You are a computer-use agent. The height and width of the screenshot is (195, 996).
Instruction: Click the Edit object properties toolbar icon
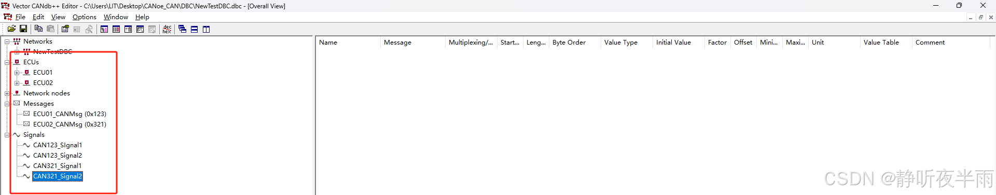pos(65,29)
